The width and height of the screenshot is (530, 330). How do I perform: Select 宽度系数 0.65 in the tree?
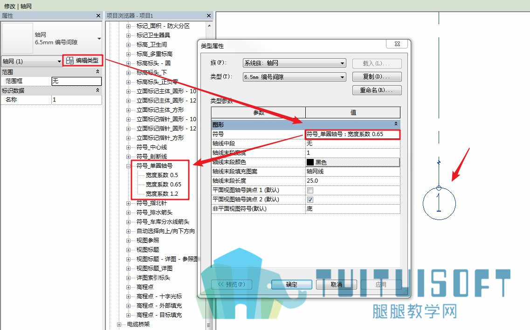coord(163,185)
